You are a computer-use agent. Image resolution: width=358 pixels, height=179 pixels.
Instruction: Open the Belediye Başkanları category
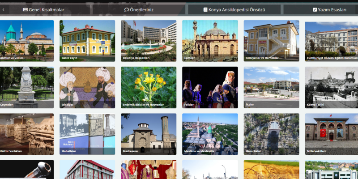pos(148,40)
